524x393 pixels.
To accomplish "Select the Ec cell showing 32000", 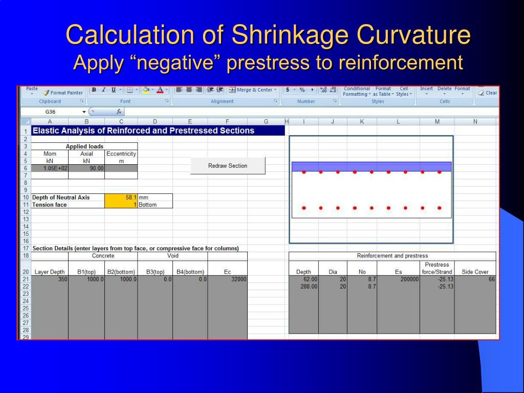I will tap(228, 279).
